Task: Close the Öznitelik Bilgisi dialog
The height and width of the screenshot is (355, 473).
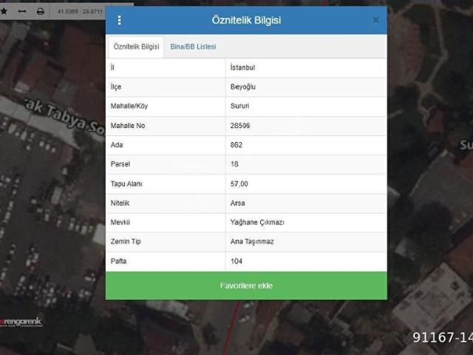Action: [375, 21]
